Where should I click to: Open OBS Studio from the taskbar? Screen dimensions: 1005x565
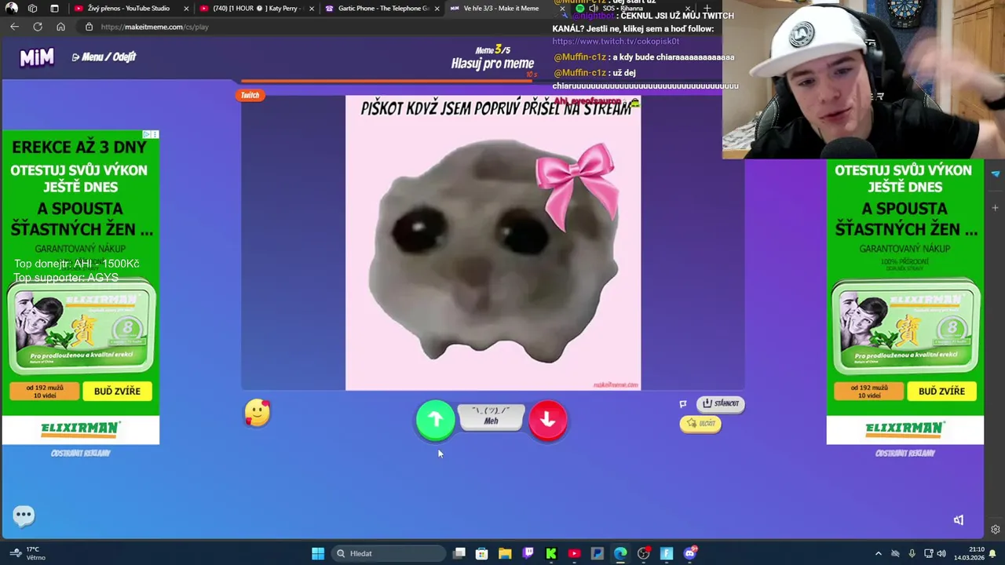644,553
